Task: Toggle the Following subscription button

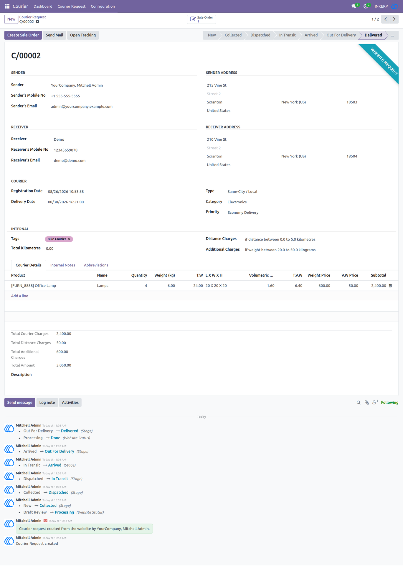Action: (389, 402)
